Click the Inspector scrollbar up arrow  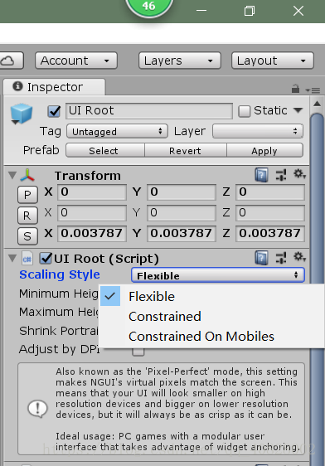[317, 104]
